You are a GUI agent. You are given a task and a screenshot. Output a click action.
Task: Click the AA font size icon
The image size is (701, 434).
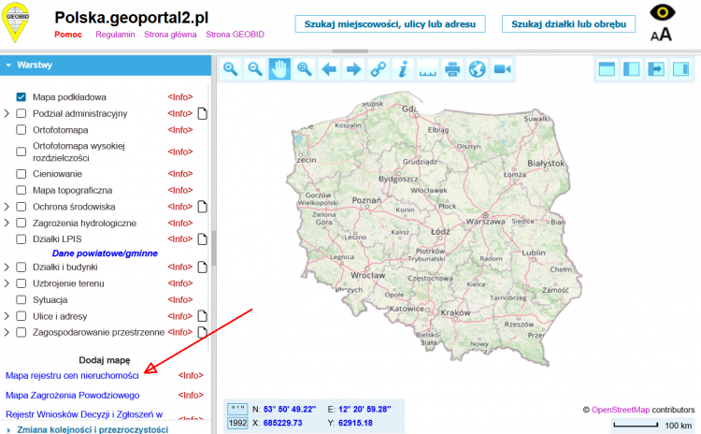661,35
